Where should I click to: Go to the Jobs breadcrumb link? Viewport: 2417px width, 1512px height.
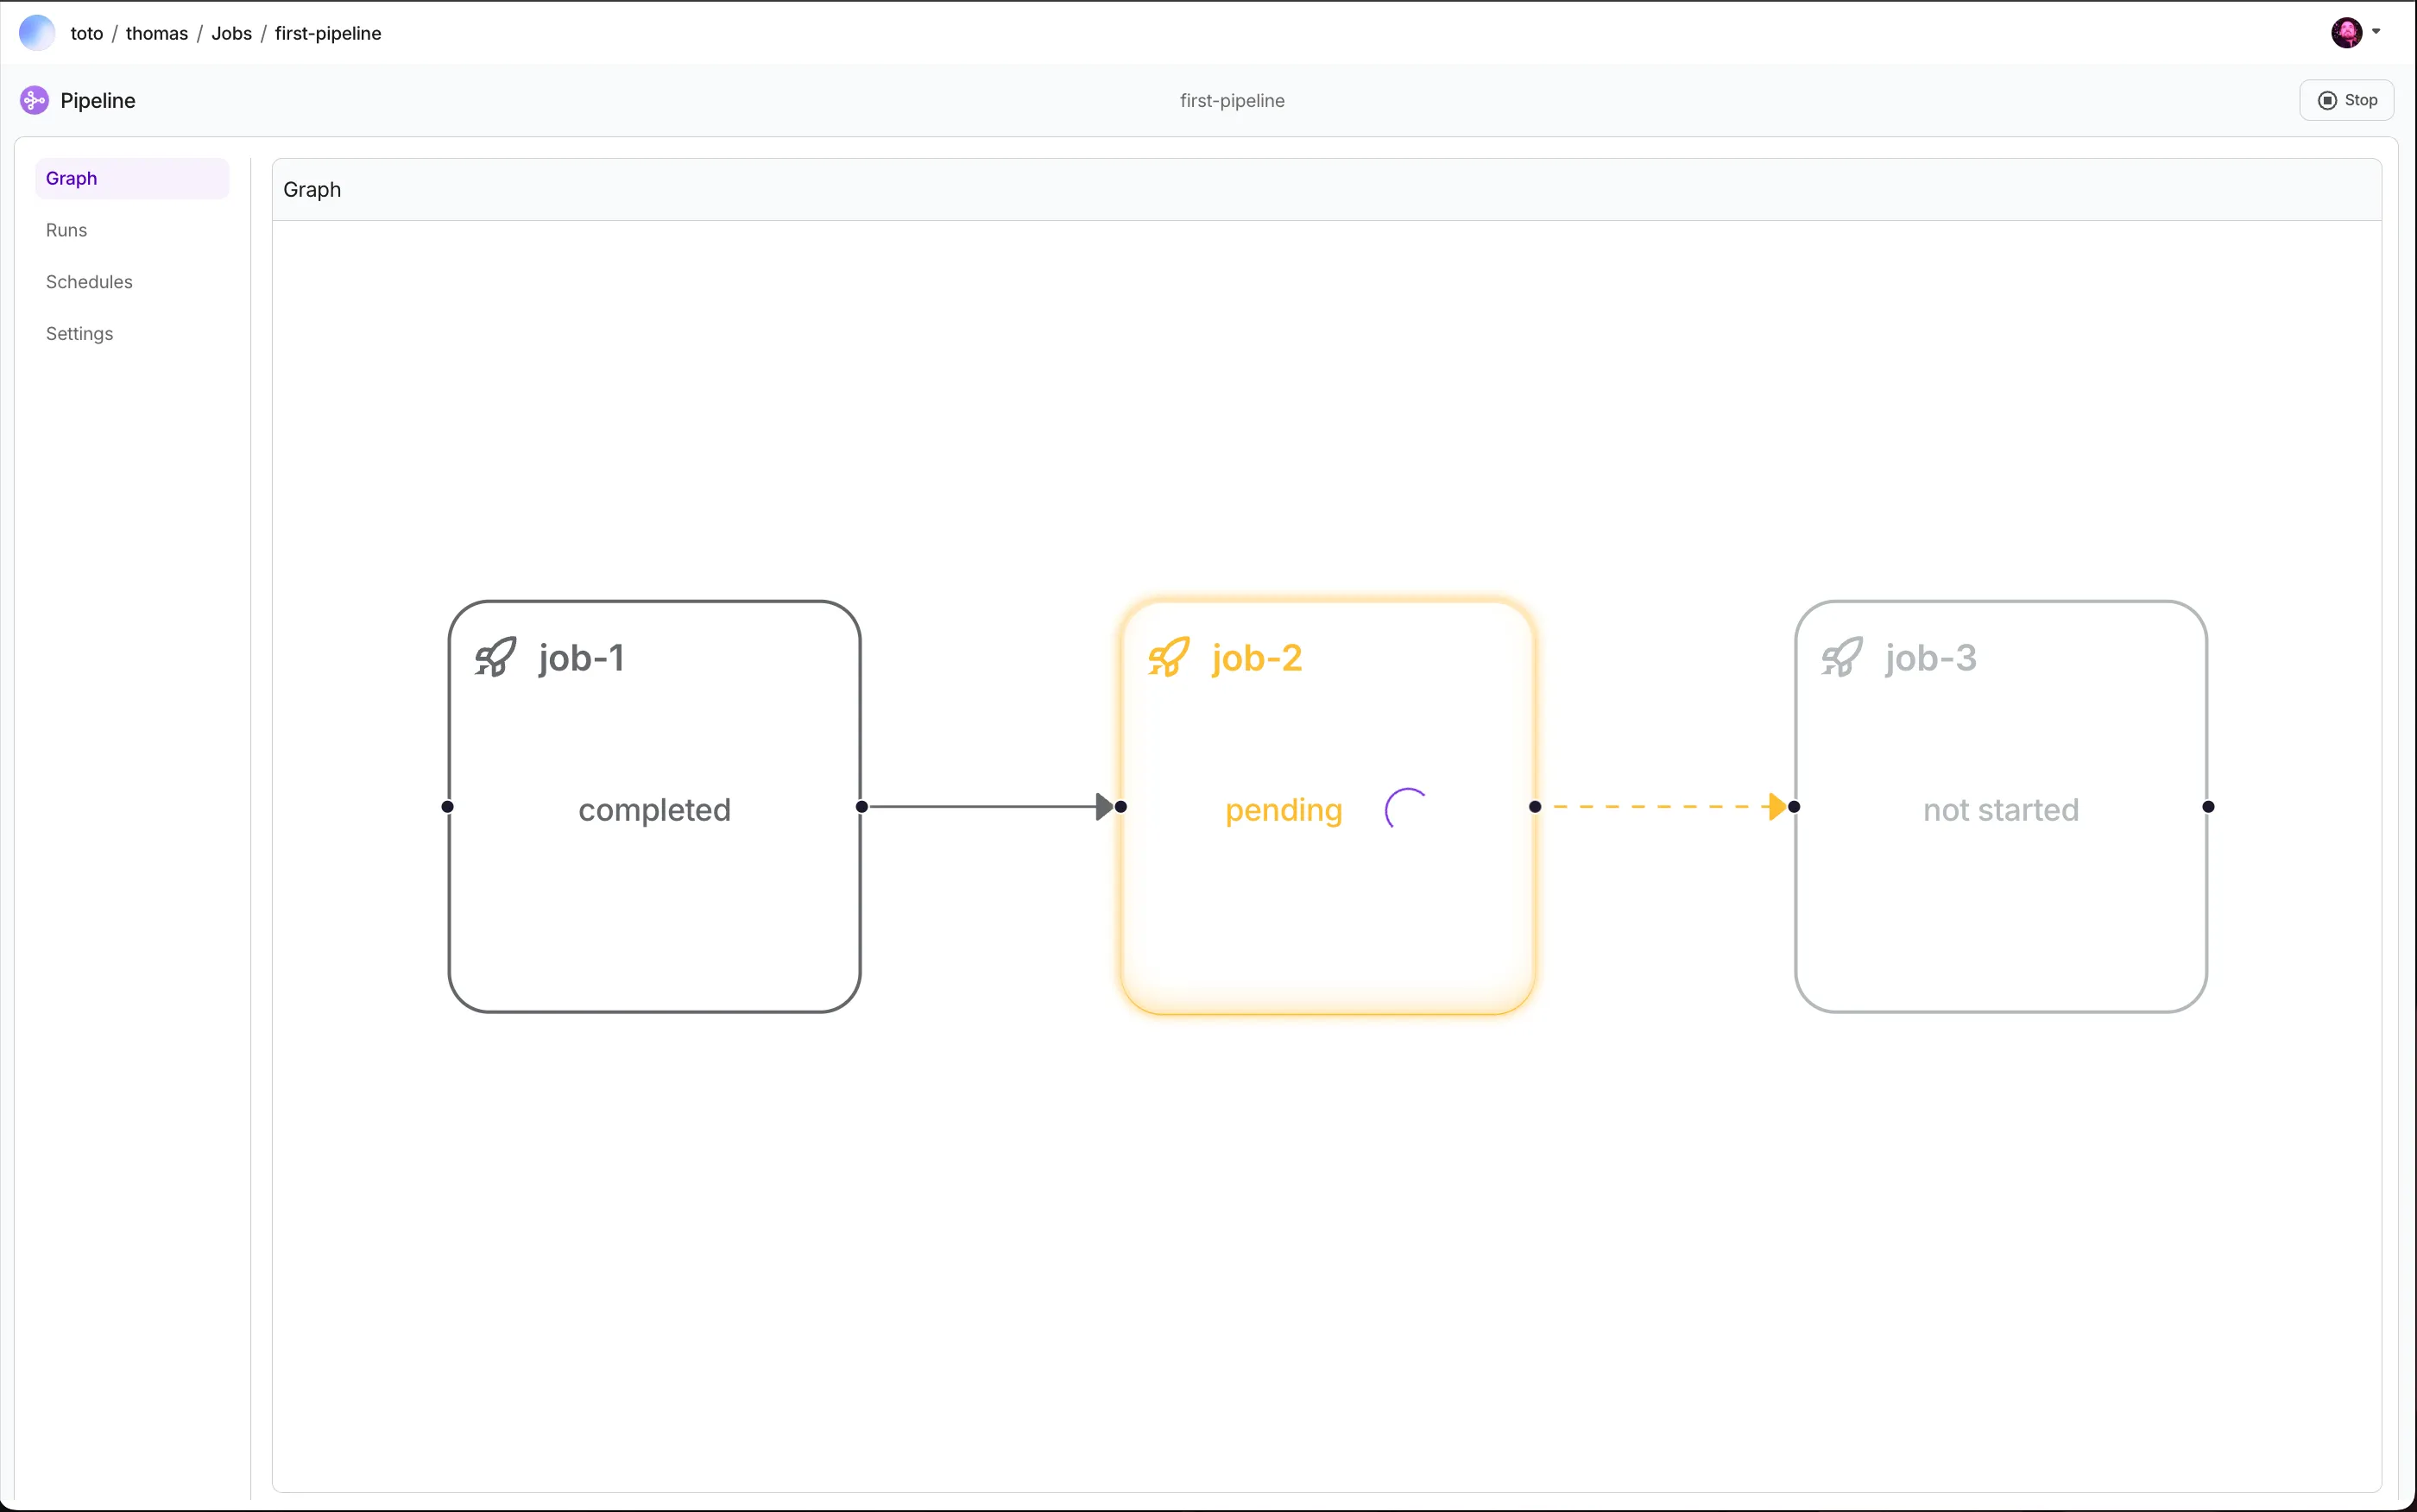[231, 33]
